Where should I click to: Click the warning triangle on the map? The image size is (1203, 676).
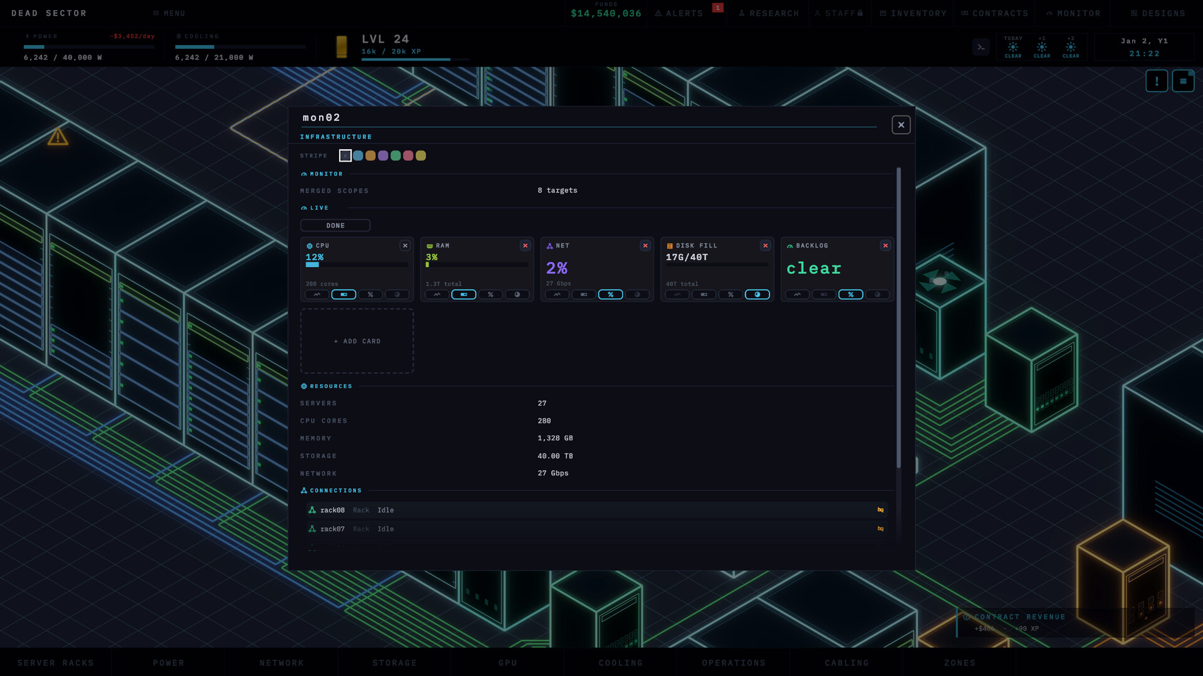[58, 137]
